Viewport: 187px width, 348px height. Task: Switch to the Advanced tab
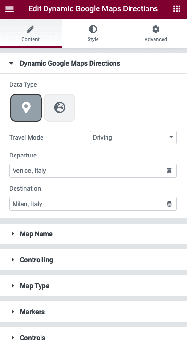(x=156, y=33)
